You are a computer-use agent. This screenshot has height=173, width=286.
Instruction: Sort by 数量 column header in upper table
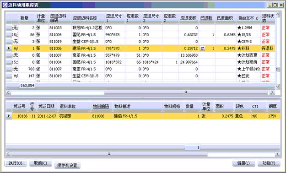click(27, 18)
